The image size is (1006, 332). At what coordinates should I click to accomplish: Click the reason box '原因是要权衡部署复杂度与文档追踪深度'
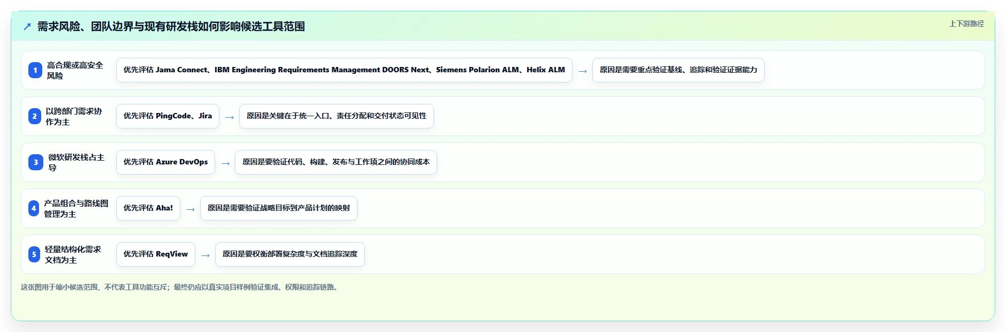pos(290,254)
